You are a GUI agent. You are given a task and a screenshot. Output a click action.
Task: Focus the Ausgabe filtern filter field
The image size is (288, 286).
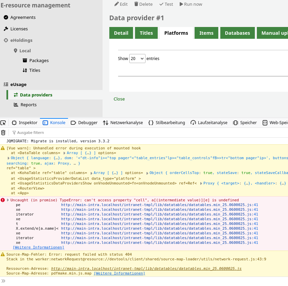coord(30,133)
